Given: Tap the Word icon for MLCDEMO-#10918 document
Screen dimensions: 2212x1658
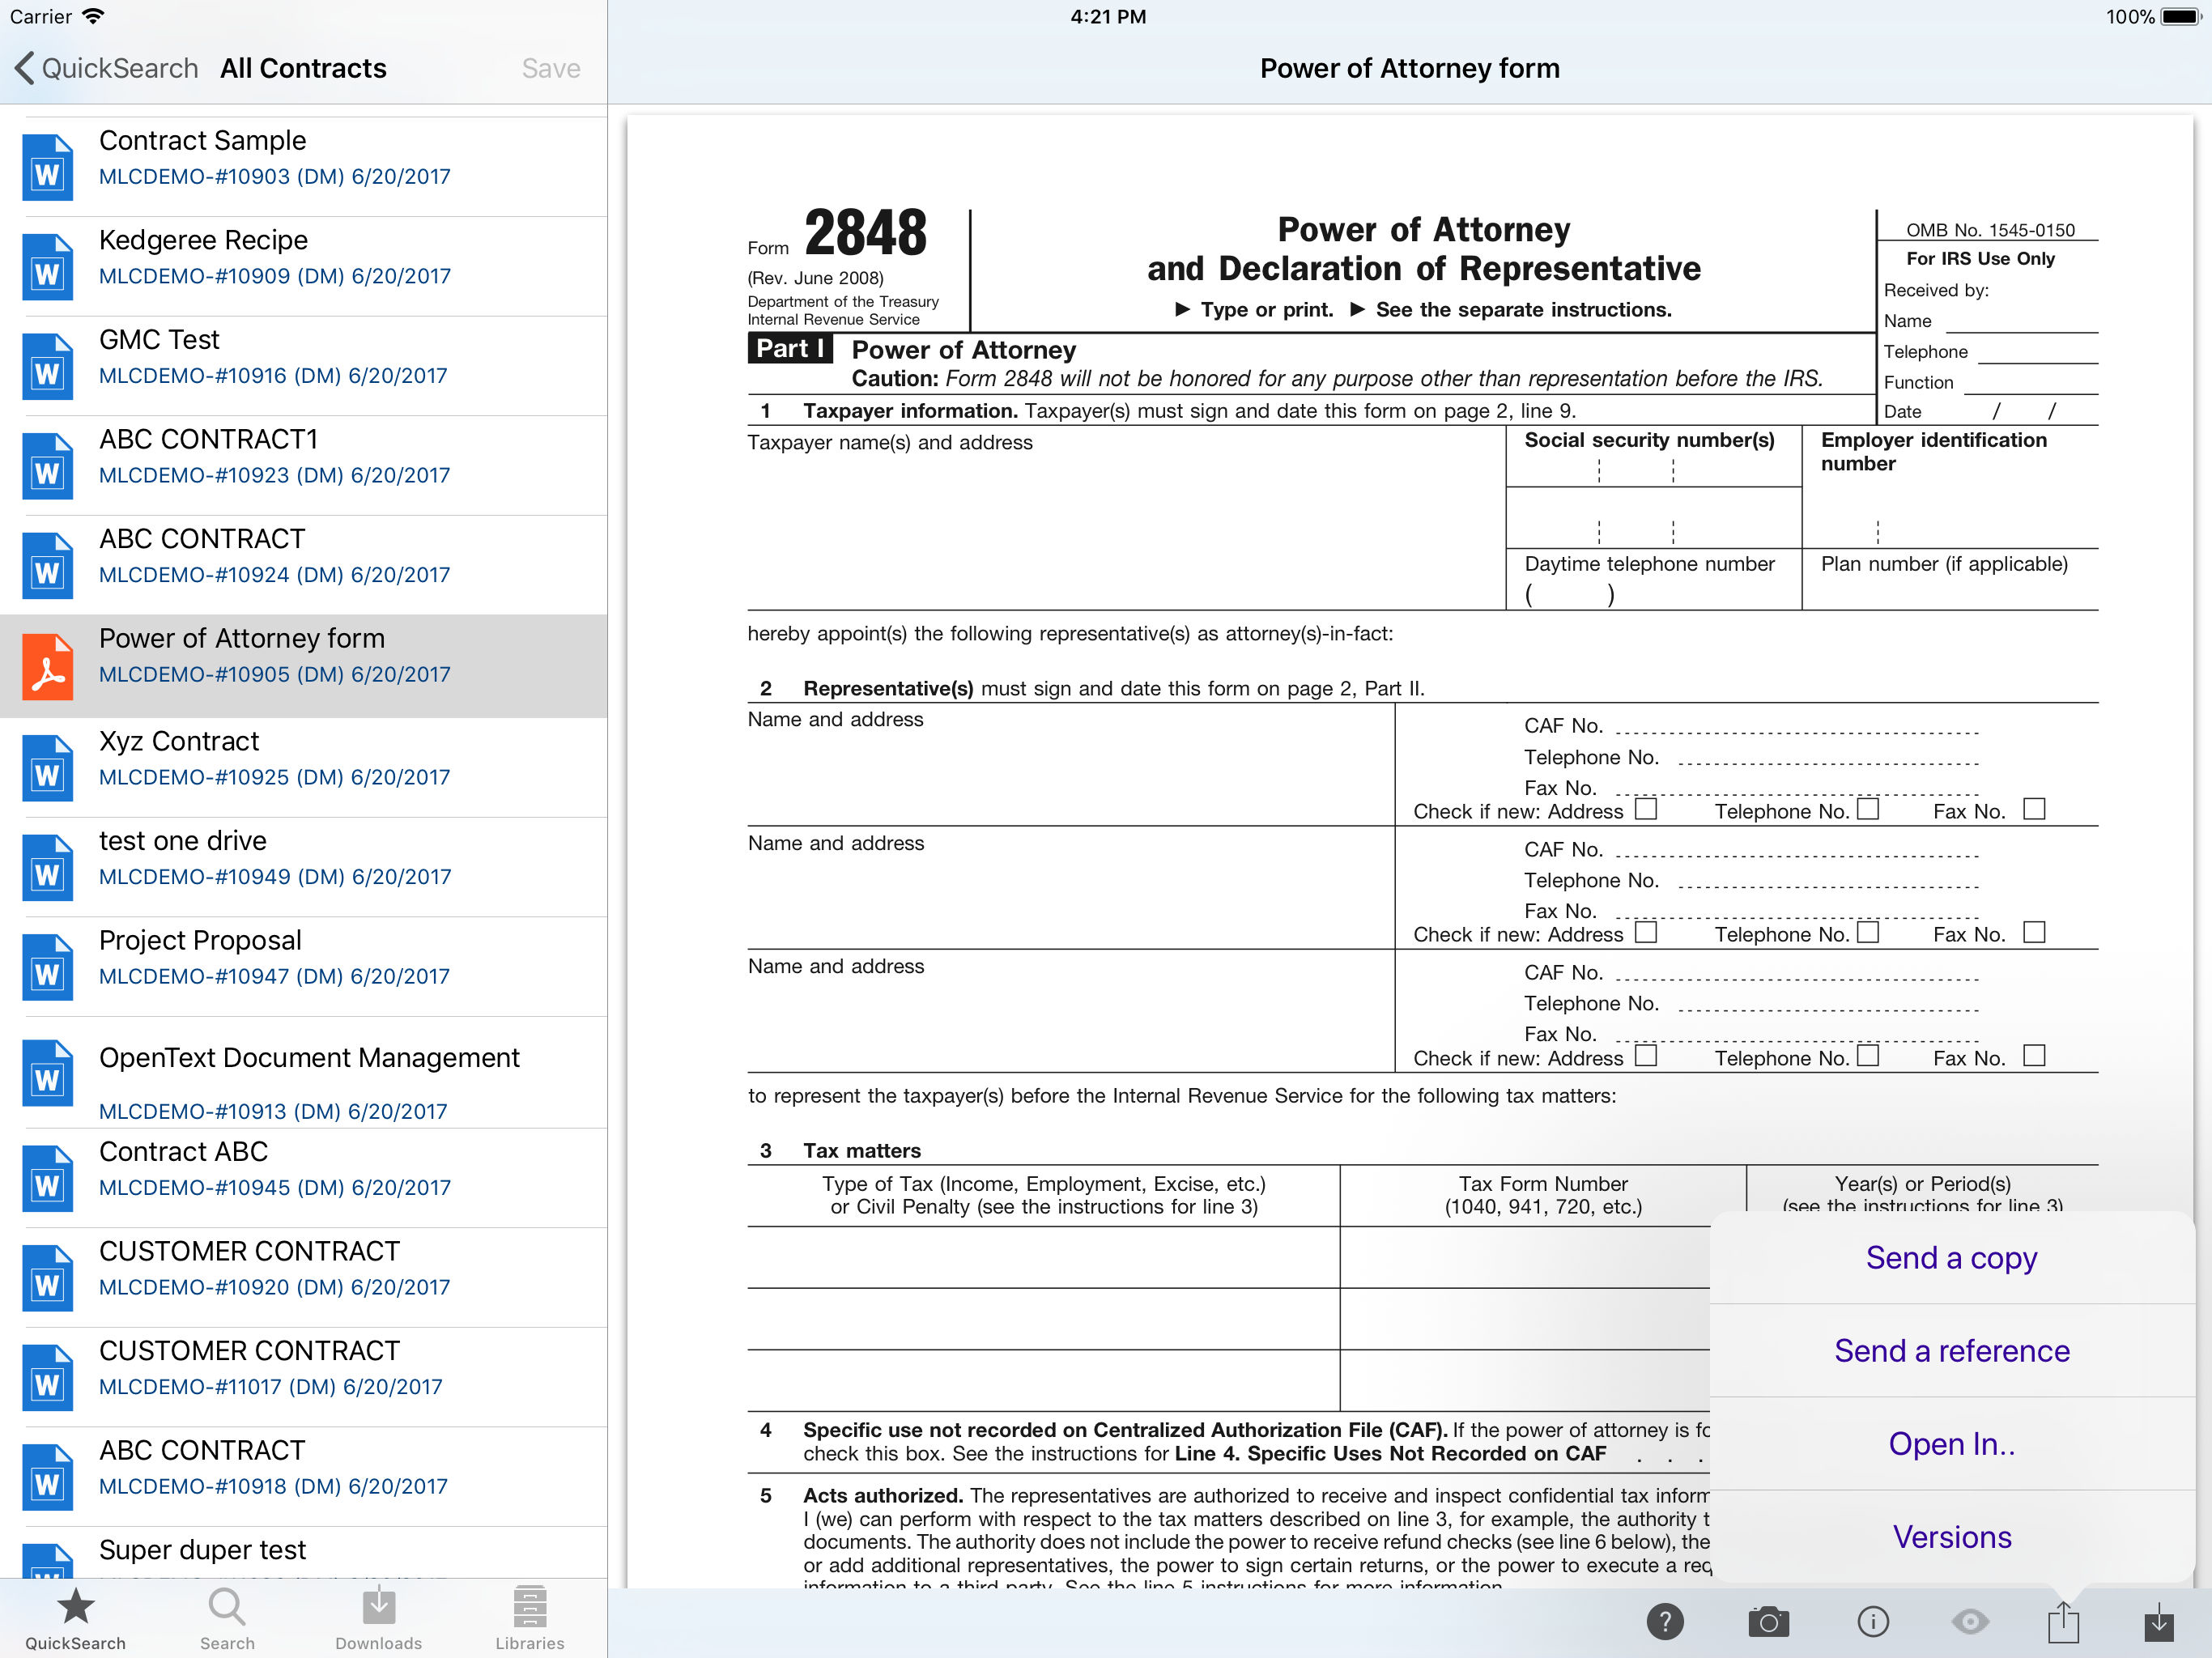Looking at the screenshot, I should click(x=47, y=1477).
